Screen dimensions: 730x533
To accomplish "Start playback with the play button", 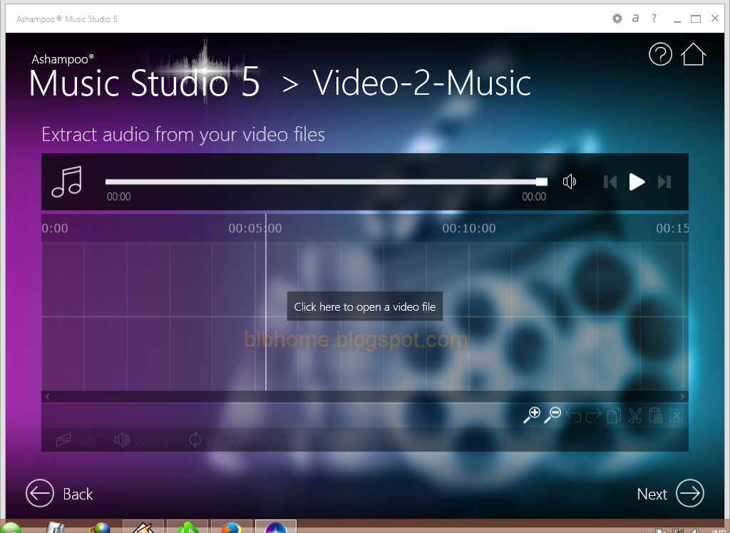I will [x=637, y=182].
